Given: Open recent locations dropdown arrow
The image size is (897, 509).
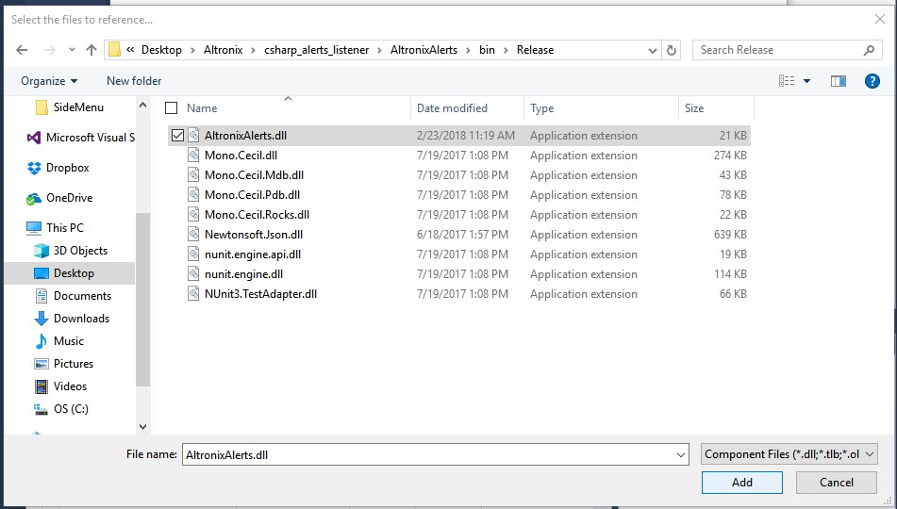Looking at the screenshot, I should [x=72, y=50].
